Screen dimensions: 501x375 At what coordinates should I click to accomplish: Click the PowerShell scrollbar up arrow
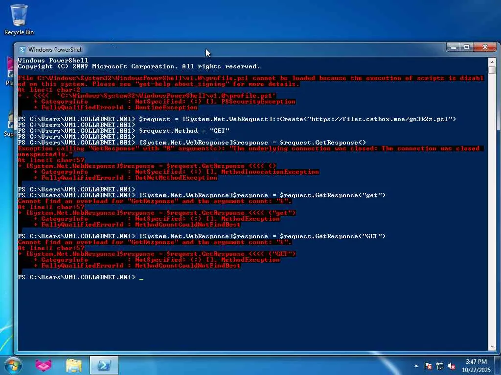pyautogui.click(x=492, y=62)
